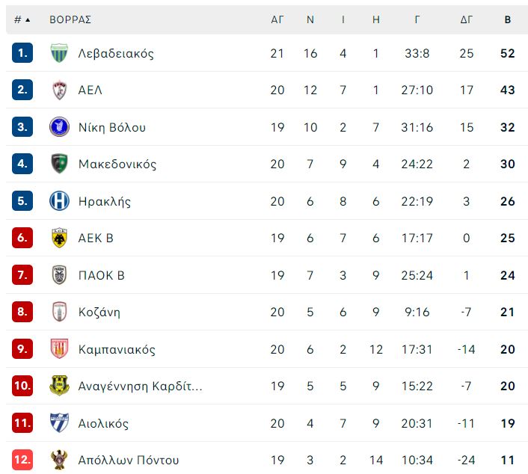Click the Αναγέννηση Καρδίτ... team name
The height and width of the screenshot is (474, 528).
click(x=140, y=386)
